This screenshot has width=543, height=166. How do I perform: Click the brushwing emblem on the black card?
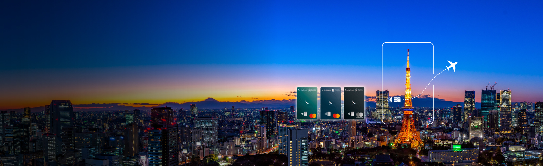coord(354,103)
